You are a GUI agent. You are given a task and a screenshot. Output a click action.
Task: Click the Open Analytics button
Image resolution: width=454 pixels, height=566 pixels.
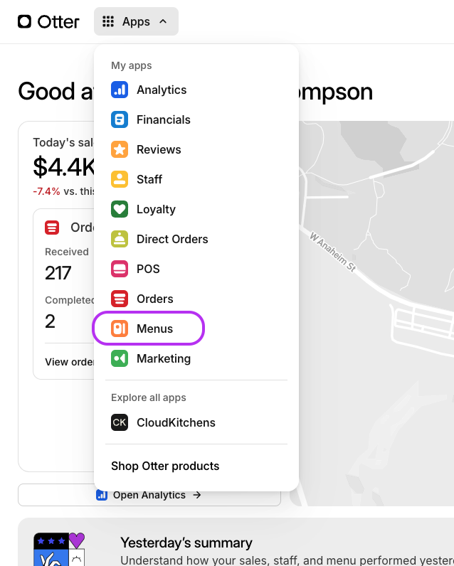pyautogui.click(x=149, y=495)
